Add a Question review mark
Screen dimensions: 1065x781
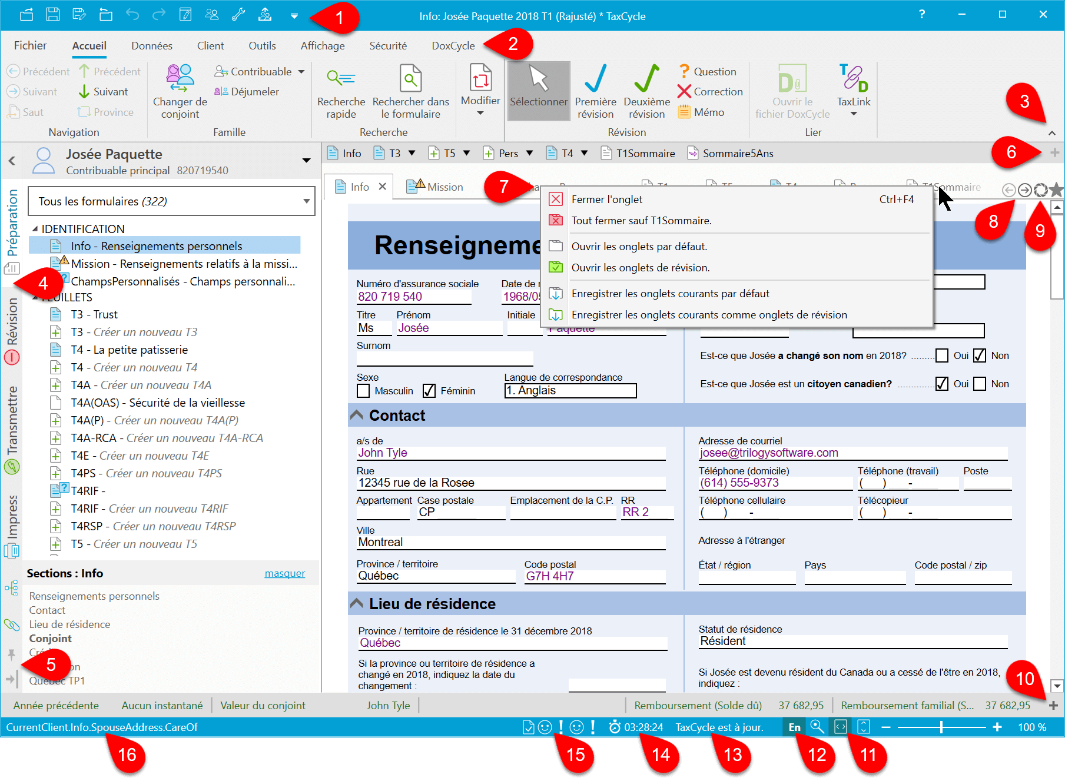pyautogui.click(x=707, y=71)
